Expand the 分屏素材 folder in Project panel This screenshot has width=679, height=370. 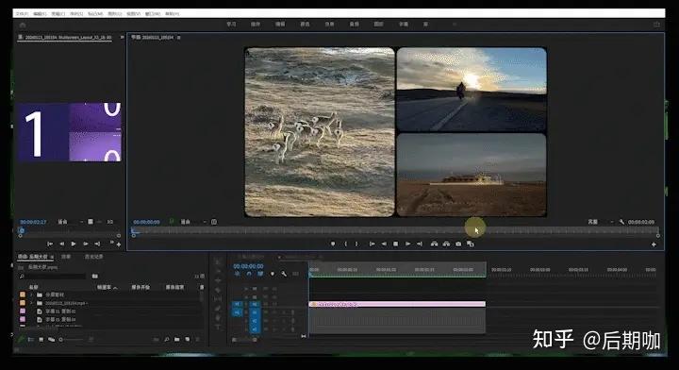(31, 295)
